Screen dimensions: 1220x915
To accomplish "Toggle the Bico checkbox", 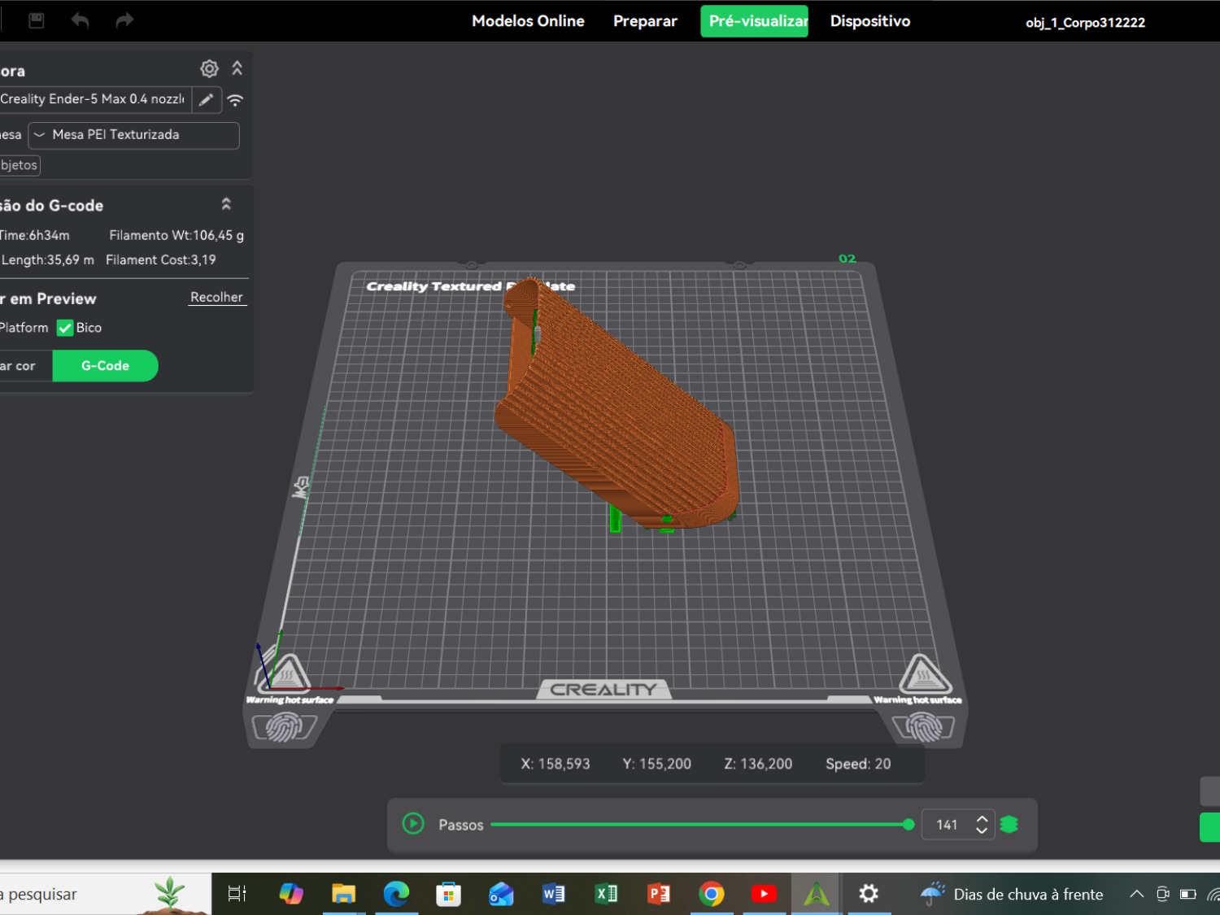I will 65,328.
